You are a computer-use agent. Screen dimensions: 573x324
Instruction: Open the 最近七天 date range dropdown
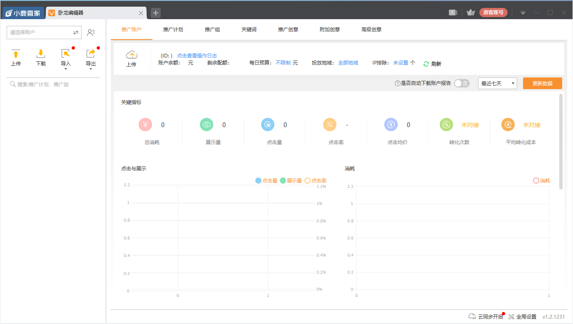pos(498,83)
